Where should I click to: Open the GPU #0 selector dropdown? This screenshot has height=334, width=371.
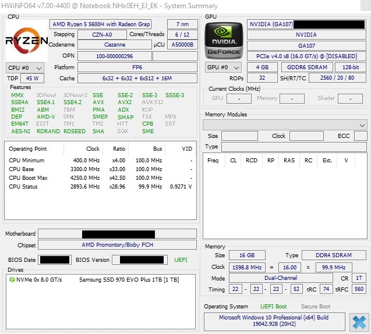(x=223, y=67)
